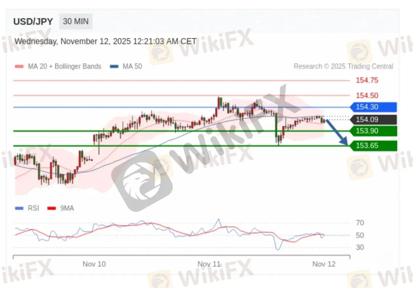Click the RSI 50 axis value

point(360,235)
